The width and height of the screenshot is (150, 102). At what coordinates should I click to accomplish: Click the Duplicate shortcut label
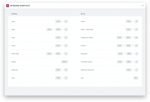[x=15, y=70]
